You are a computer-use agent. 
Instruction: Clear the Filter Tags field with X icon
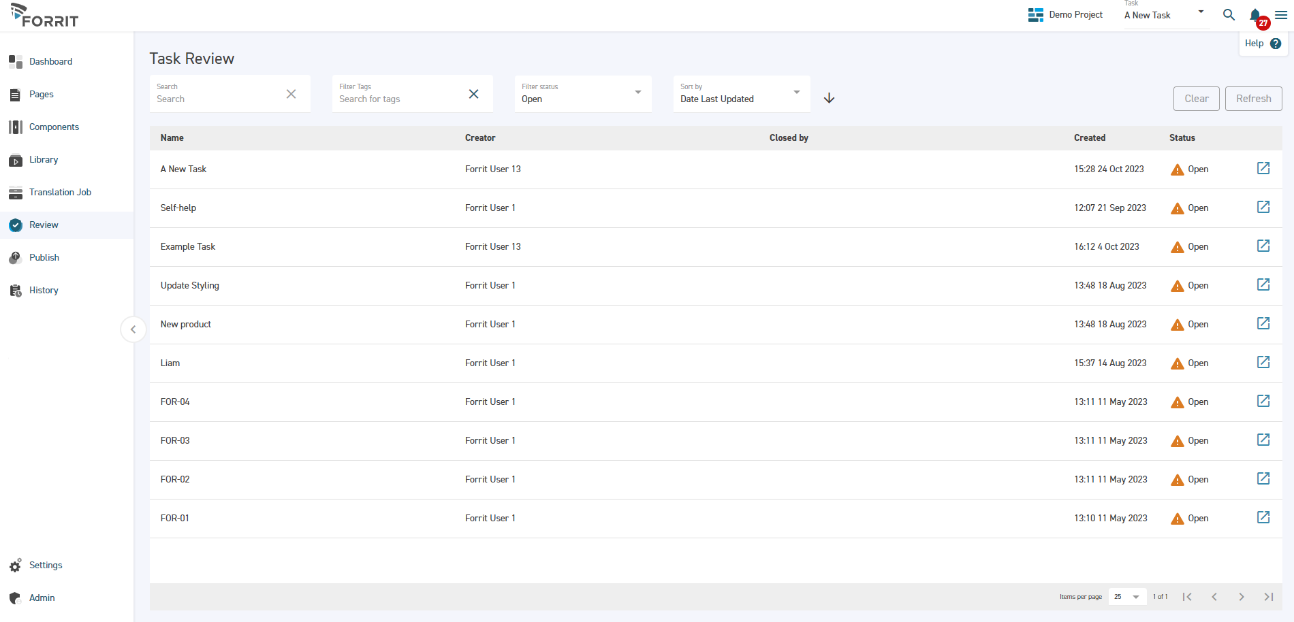(x=473, y=94)
